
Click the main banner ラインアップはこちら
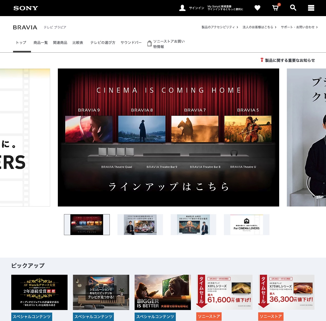[x=168, y=187]
